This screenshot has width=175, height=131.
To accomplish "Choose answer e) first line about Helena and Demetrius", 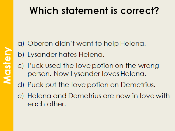I will tap(99, 96).
